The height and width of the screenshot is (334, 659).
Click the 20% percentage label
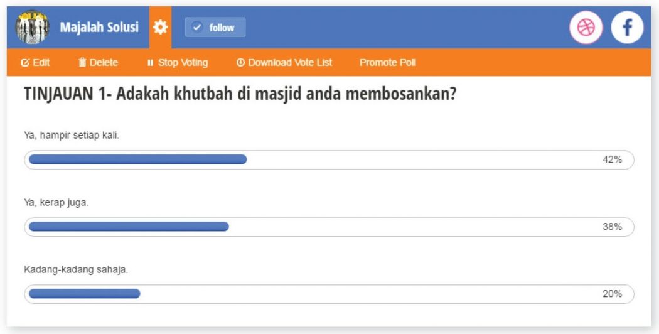[x=612, y=294]
